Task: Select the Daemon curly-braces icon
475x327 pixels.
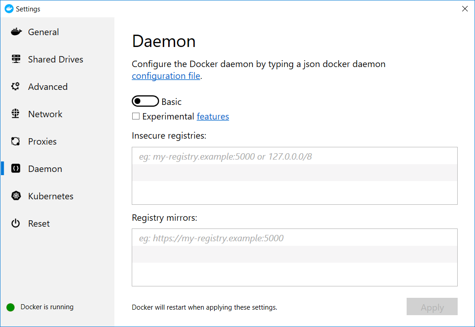Action: click(15, 168)
